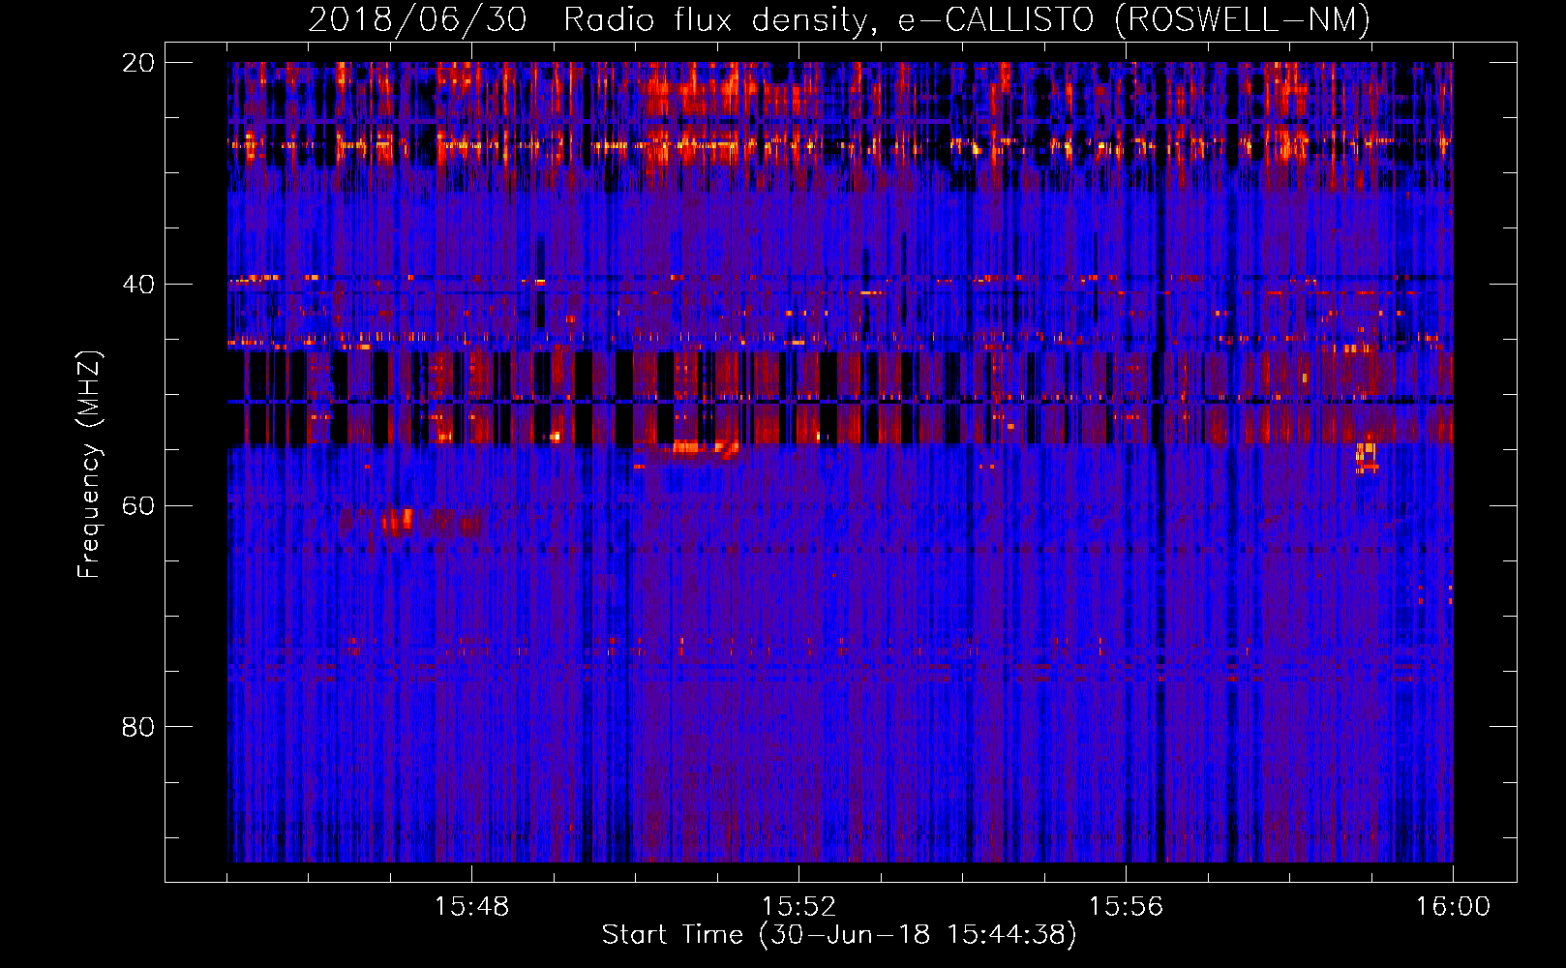Click the '60' frequency axis label
The height and width of the screenshot is (968, 1566).
138,506
